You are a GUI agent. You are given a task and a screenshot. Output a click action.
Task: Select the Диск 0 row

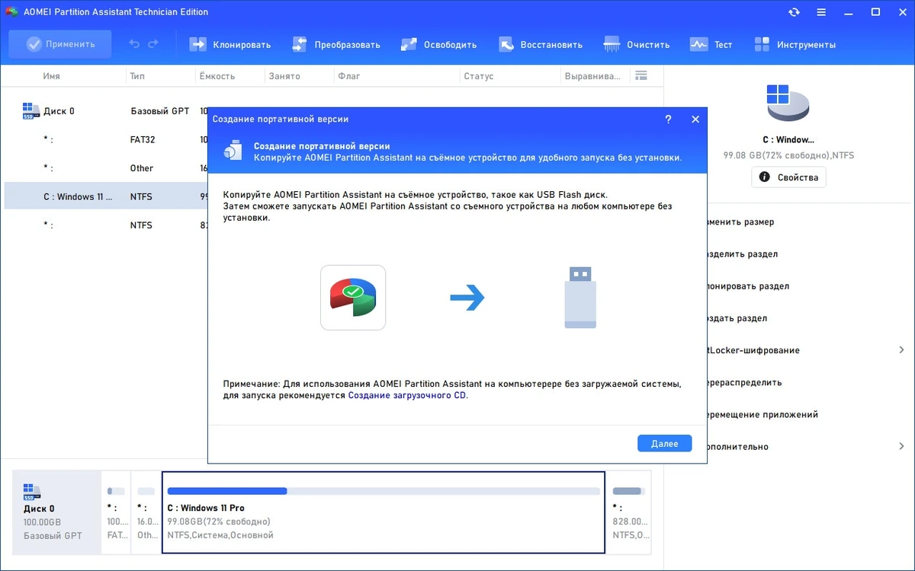click(106, 111)
